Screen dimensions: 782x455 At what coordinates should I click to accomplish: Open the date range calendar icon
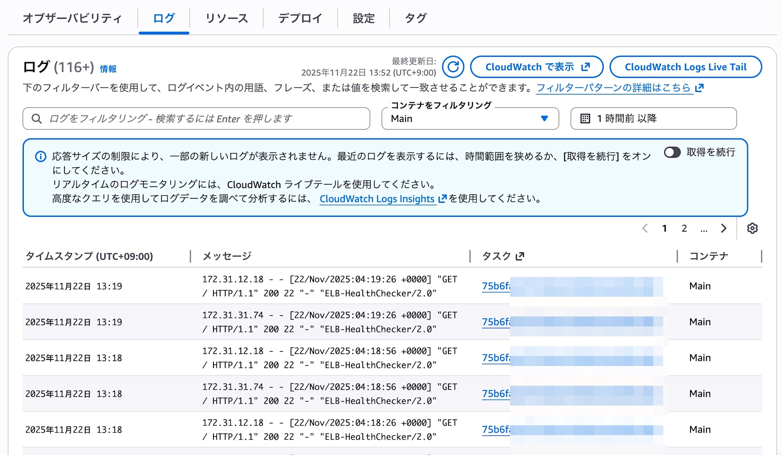[586, 119]
